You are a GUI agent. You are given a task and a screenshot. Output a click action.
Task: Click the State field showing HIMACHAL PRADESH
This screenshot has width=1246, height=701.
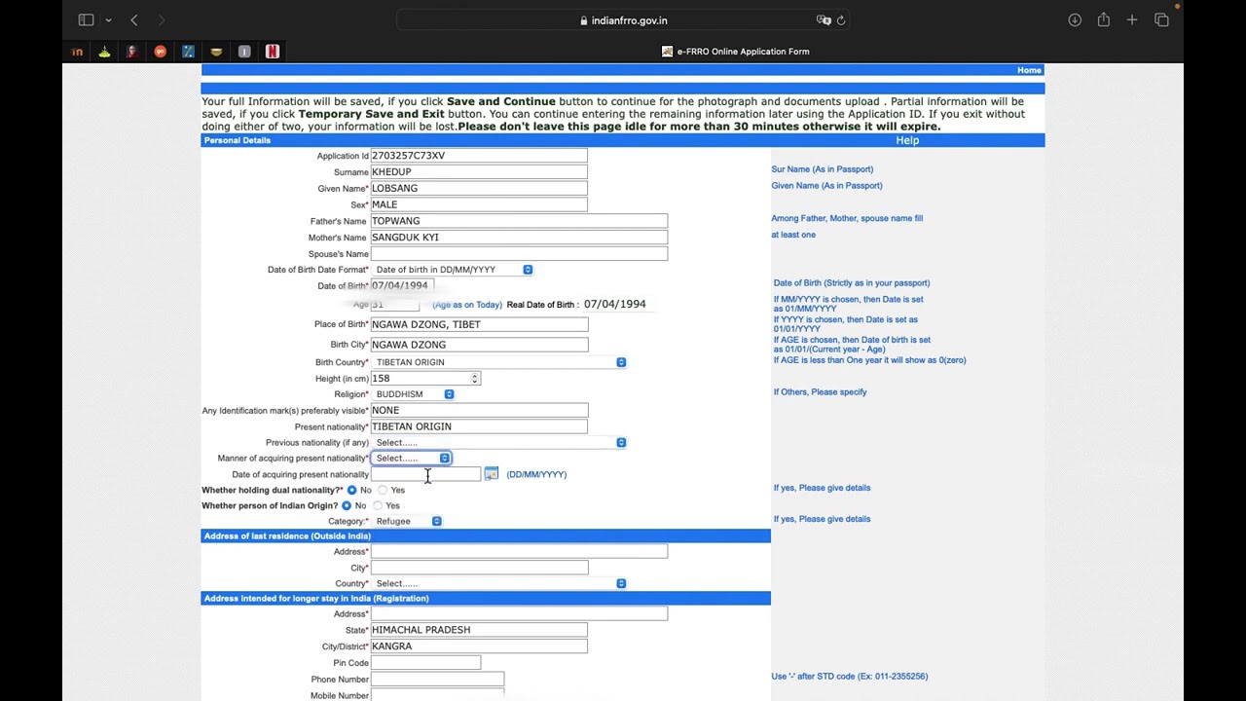pyautogui.click(x=479, y=630)
